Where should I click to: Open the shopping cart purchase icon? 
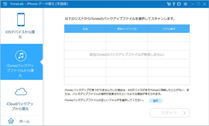click(169, 4)
